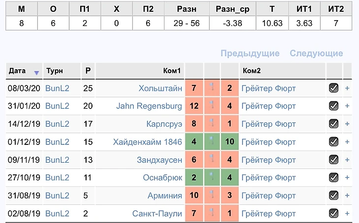Click the flag icon in Хайденхайм 1846 row
The image size is (359, 223).
point(212,140)
